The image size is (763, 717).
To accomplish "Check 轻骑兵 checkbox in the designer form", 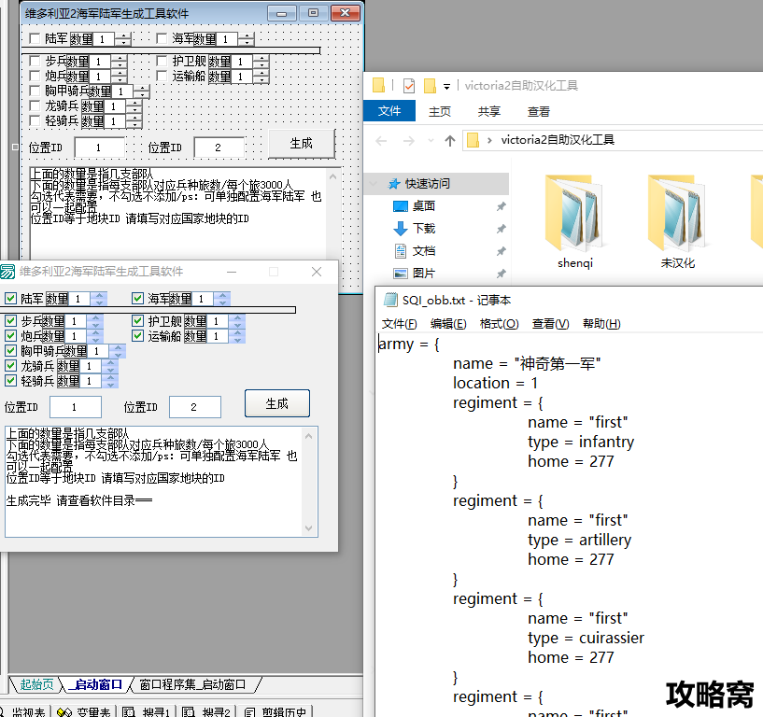I will pyautogui.click(x=35, y=121).
